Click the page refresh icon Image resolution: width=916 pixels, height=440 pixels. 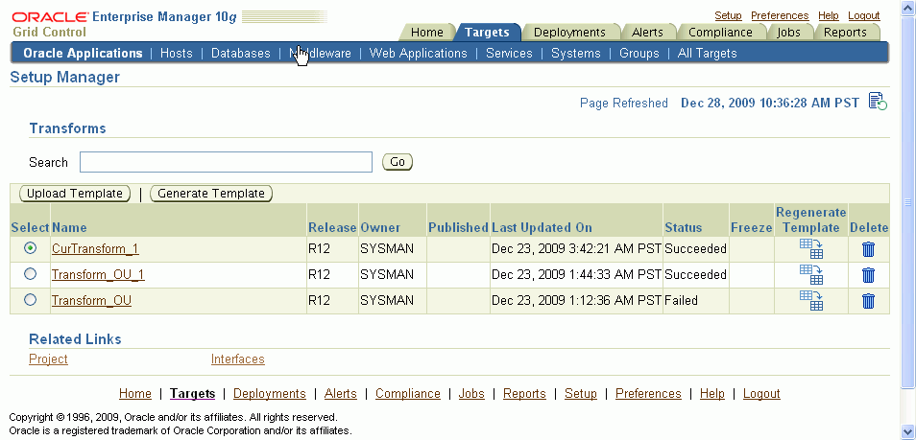(878, 101)
